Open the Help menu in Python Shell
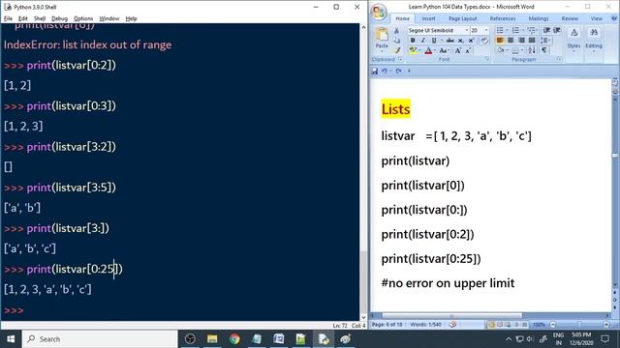The image size is (620, 348). [x=131, y=18]
